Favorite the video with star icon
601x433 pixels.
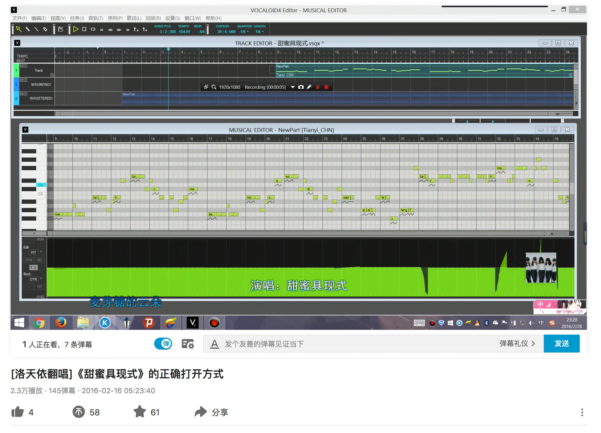pos(139,411)
